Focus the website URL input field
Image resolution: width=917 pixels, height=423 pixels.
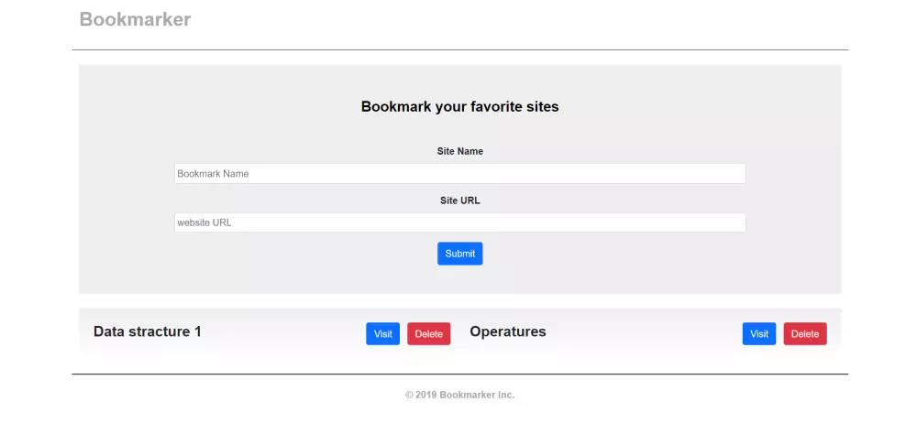point(459,222)
